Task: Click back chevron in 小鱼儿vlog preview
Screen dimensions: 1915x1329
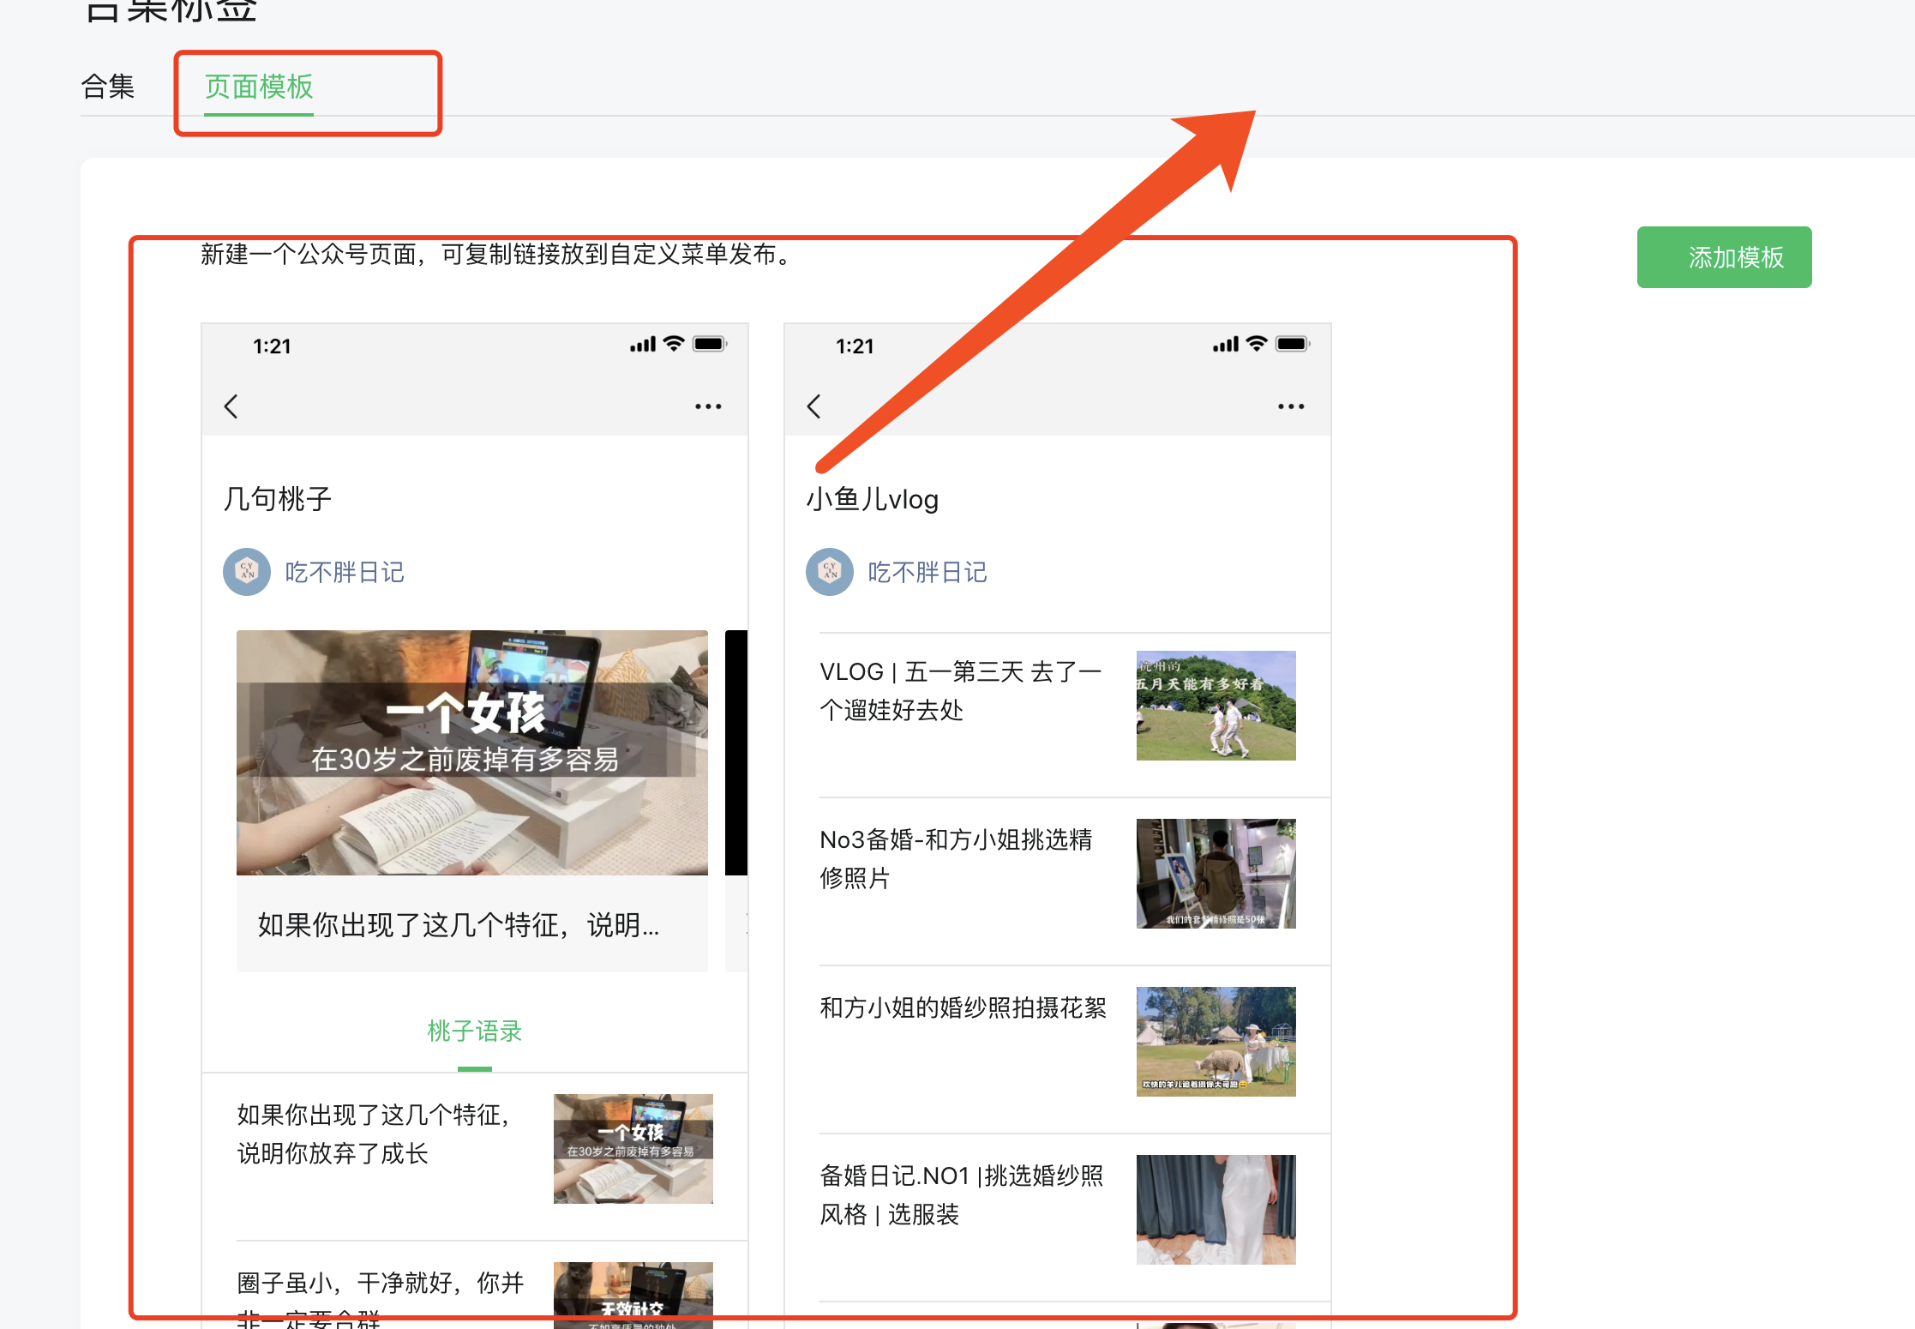Action: pos(813,406)
